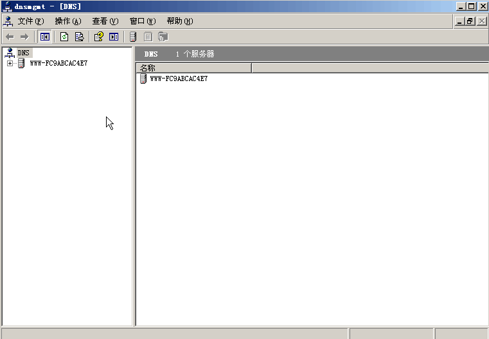Click the DNS console icon in title bar
This screenshot has height=339, width=489.
coord(6,6)
